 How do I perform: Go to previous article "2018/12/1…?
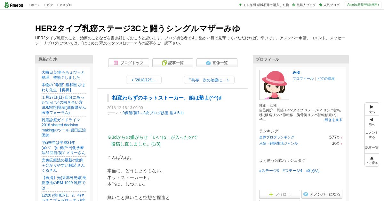pyautogui.click(x=144, y=80)
